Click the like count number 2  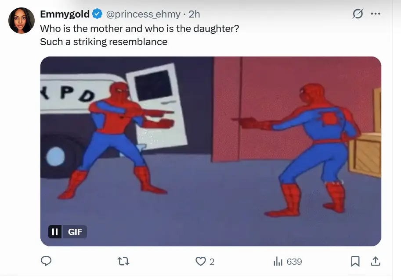pos(212,262)
